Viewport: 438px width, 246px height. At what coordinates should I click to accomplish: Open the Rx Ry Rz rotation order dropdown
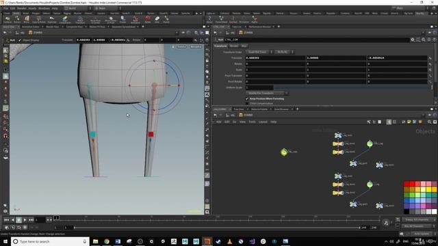pos(284,52)
